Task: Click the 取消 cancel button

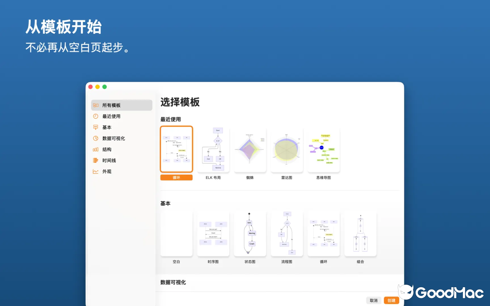Action: click(x=374, y=300)
